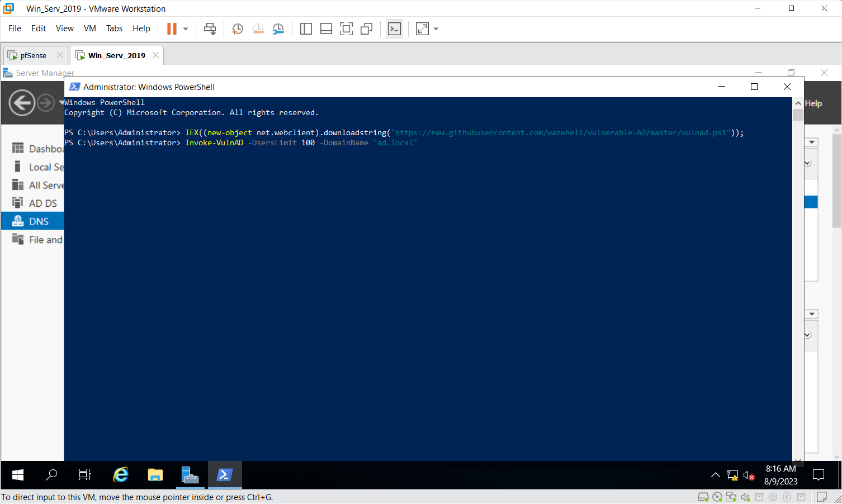Click the "ad.local" domain name argument
The image size is (842, 504).
(x=395, y=143)
